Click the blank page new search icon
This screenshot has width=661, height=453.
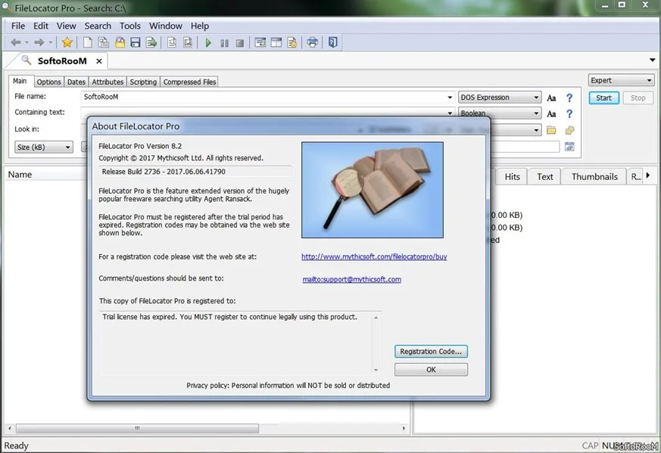tap(88, 42)
